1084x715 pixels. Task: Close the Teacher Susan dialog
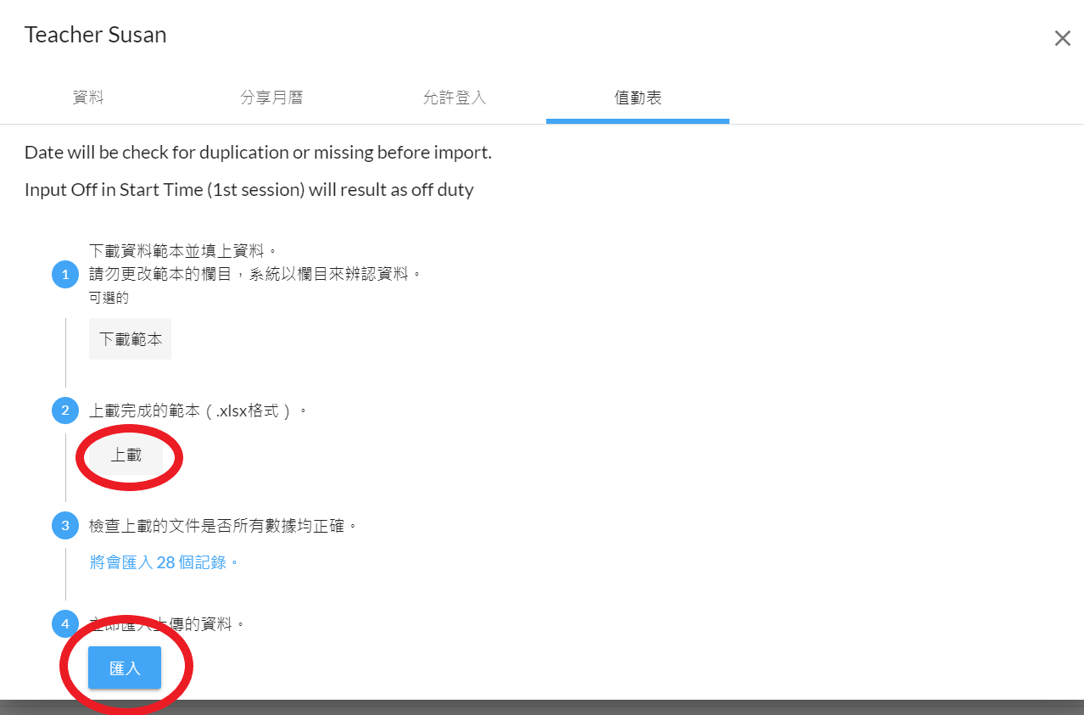[x=1062, y=38]
